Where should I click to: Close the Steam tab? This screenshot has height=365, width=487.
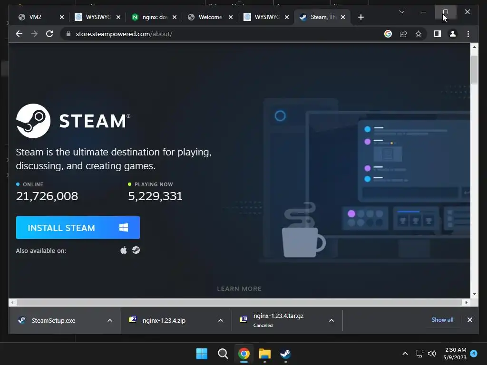(343, 17)
